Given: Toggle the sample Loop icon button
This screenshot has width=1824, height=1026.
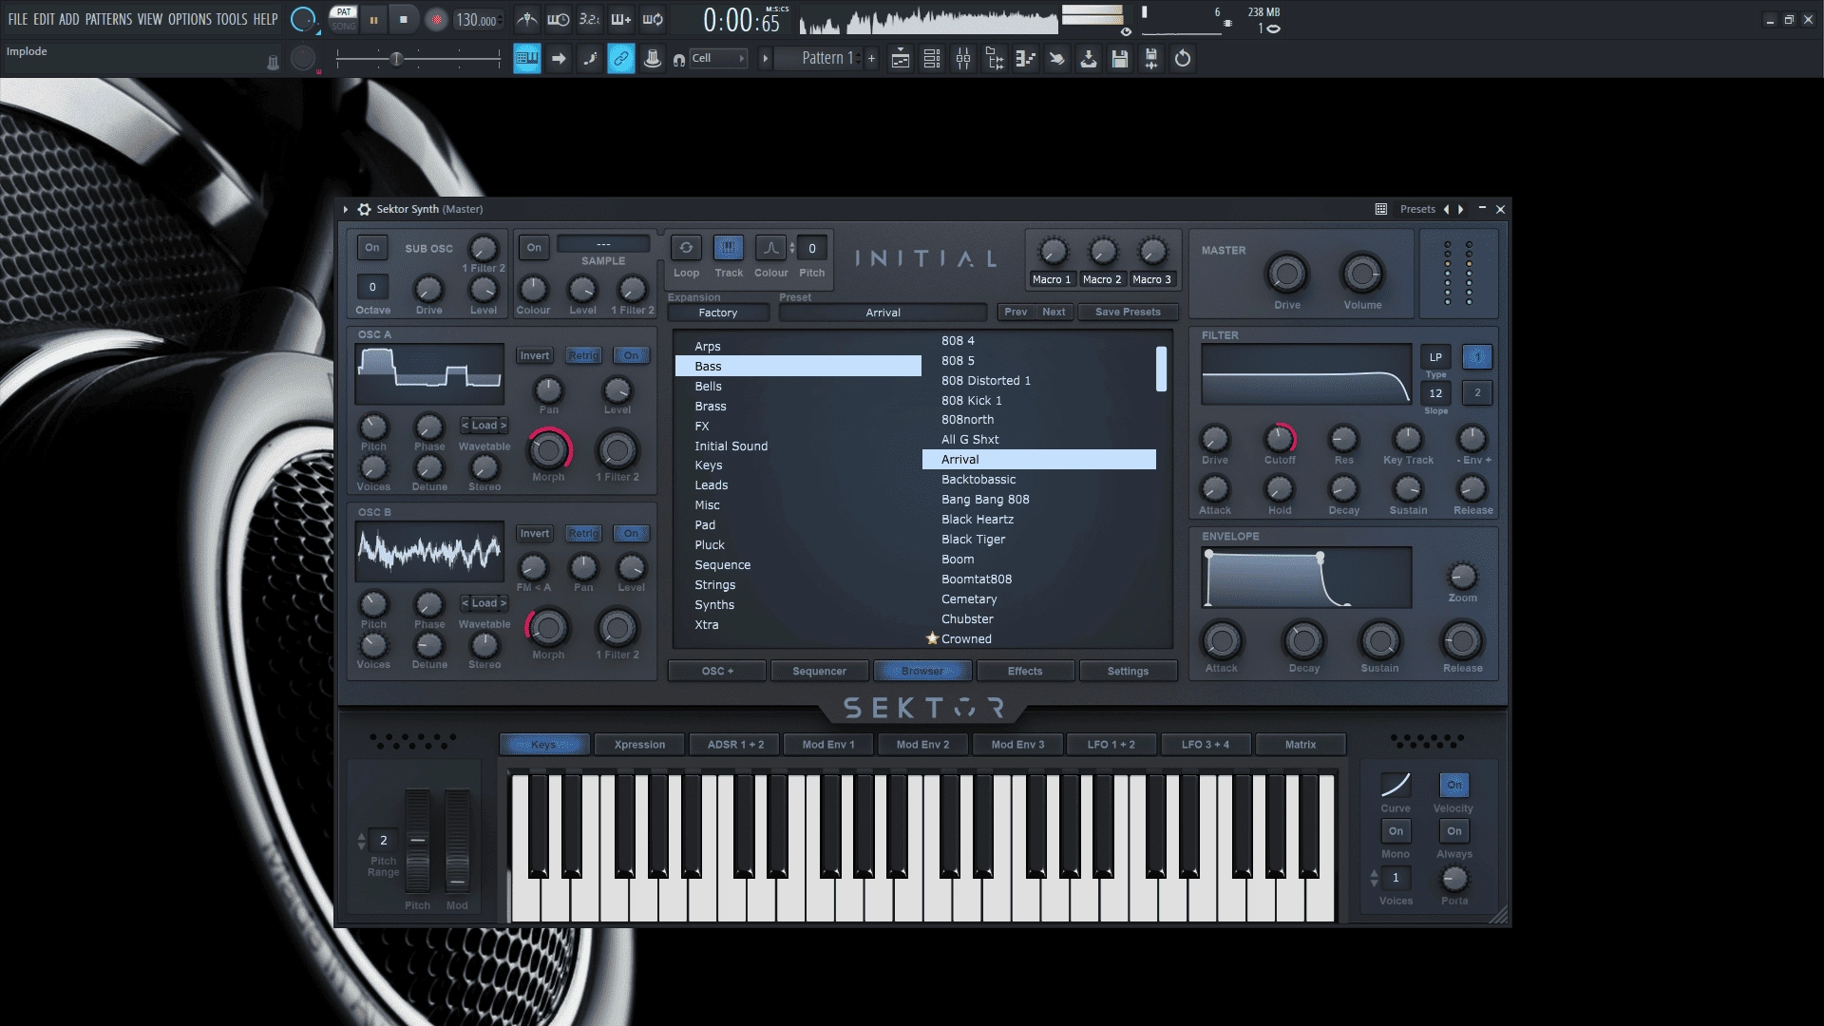Looking at the screenshot, I should tap(686, 248).
